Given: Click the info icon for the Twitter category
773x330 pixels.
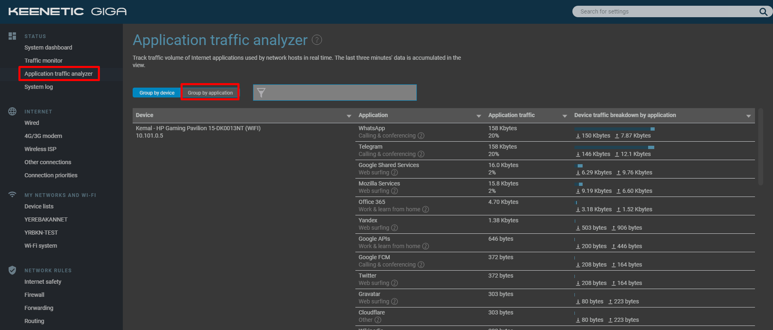Looking at the screenshot, I should (x=394, y=283).
